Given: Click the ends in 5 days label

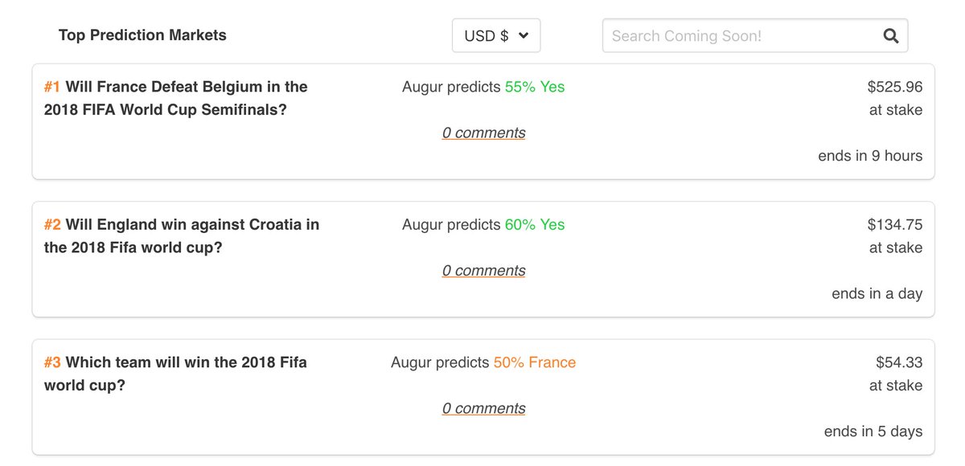Looking at the screenshot, I should pos(873,431).
